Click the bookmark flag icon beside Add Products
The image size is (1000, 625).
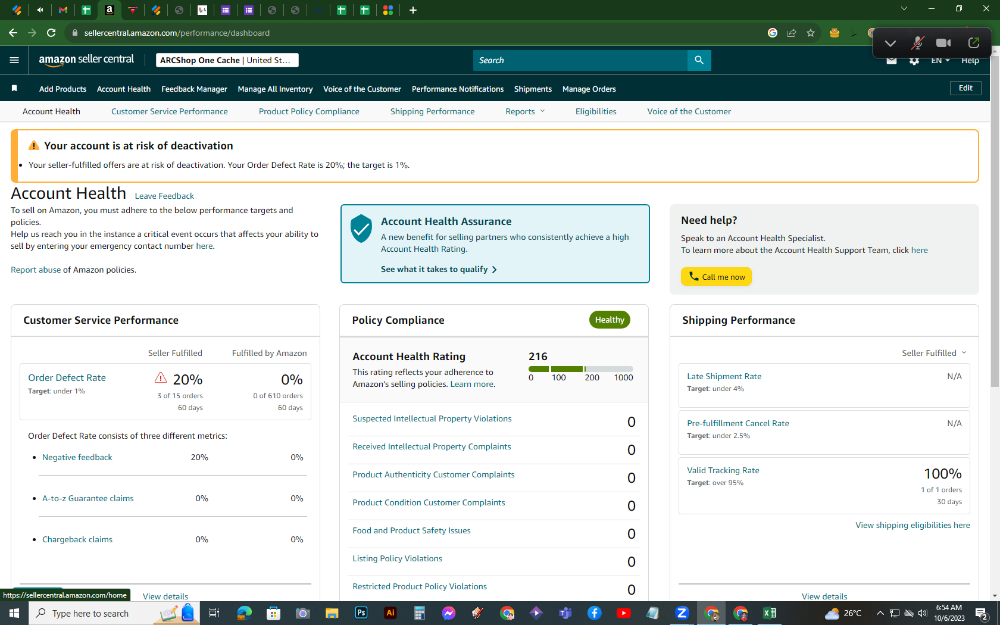point(14,89)
